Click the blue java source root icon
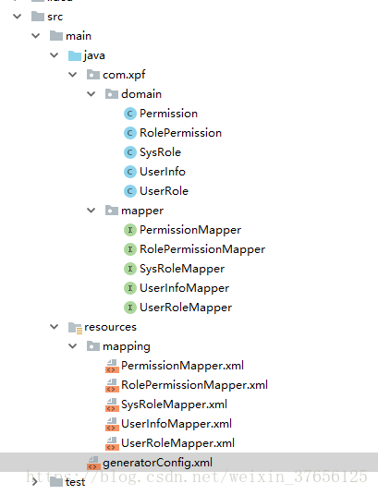378x495 pixels. coord(75,55)
